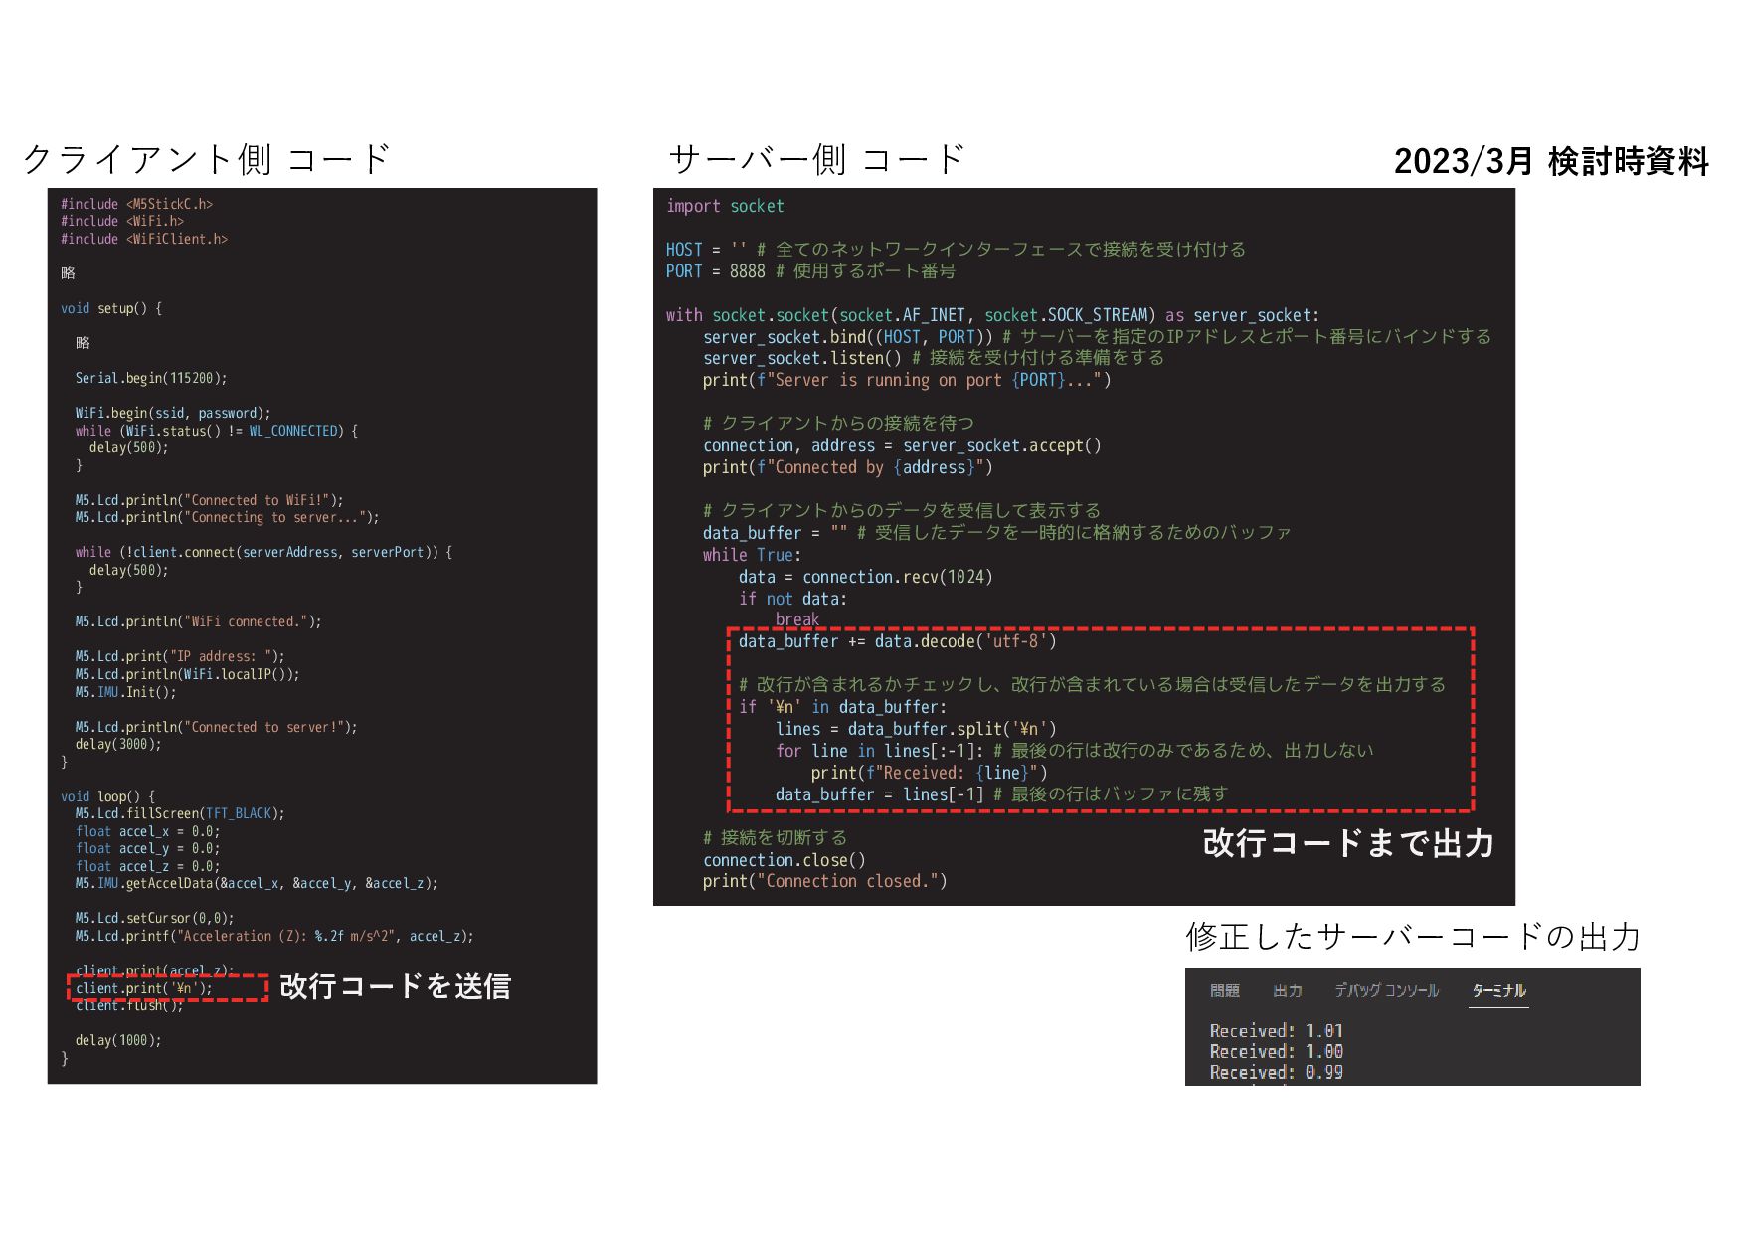Click the 'クライアント側 コード' heading
The height and width of the screenshot is (1233, 1744).
[206, 159]
